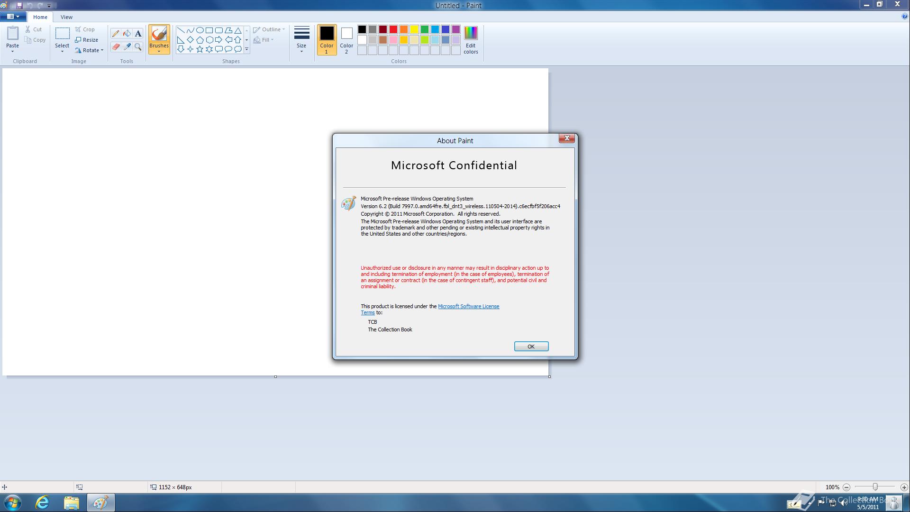Image resolution: width=910 pixels, height=512 pixels.
Task: Expand the Customize Quick Access Toolbar arrow
Action: [49, 6]
